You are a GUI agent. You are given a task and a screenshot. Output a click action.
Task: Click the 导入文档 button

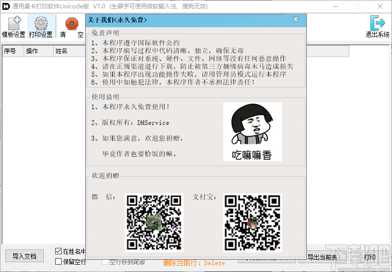(25, 256)
